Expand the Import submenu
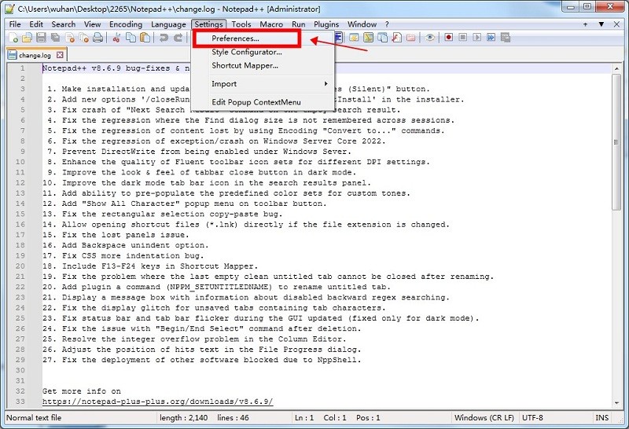Screen dimensions: 629x429 click(263, 84)
